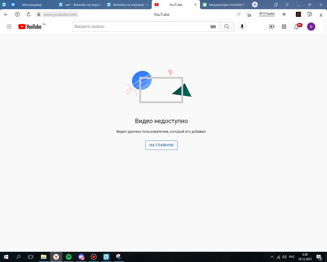Open the YouTube hamburger guide menu
327x262 pixels.
pos(9,27)
